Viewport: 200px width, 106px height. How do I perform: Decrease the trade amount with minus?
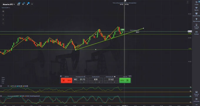tap(92, 82)
